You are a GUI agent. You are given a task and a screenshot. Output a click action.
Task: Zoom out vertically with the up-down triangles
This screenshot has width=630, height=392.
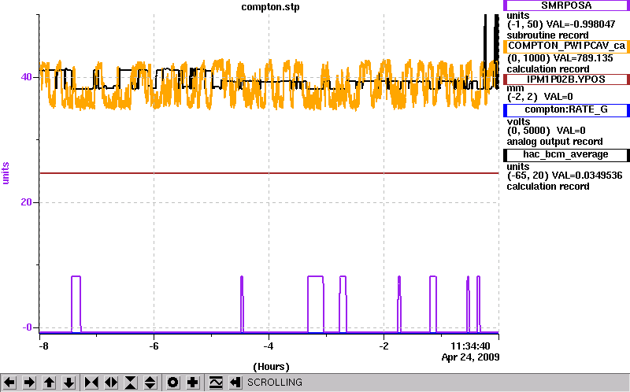150,383
